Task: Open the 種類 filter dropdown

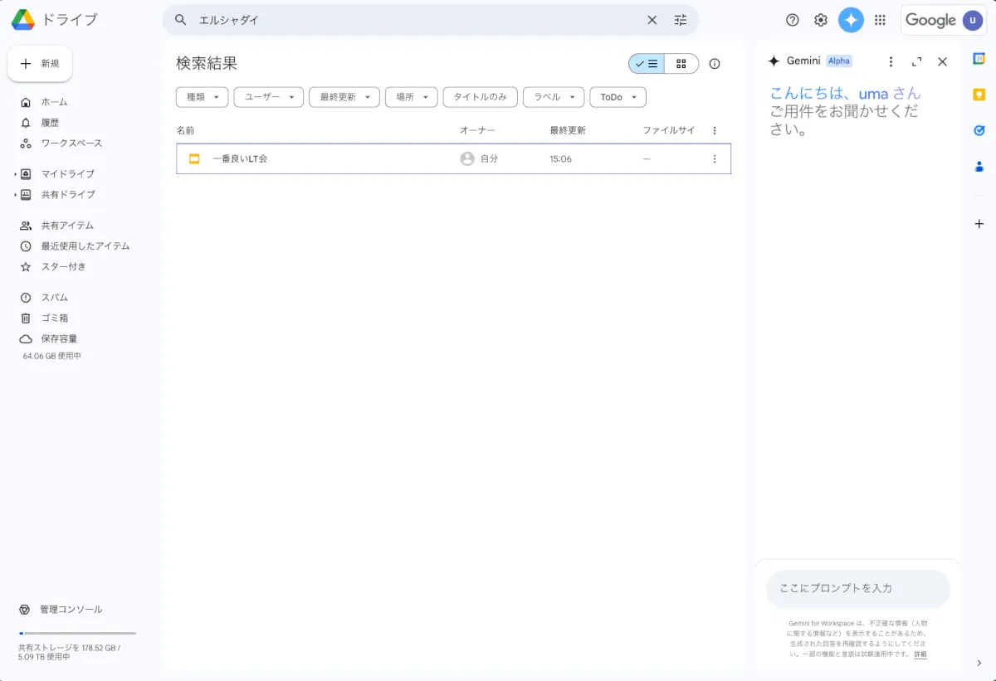Action: 202,97
